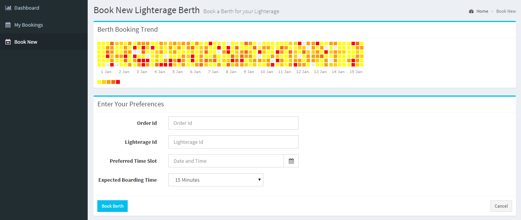
Task: Click the Cancel button
Action: [x=501, y=206]
